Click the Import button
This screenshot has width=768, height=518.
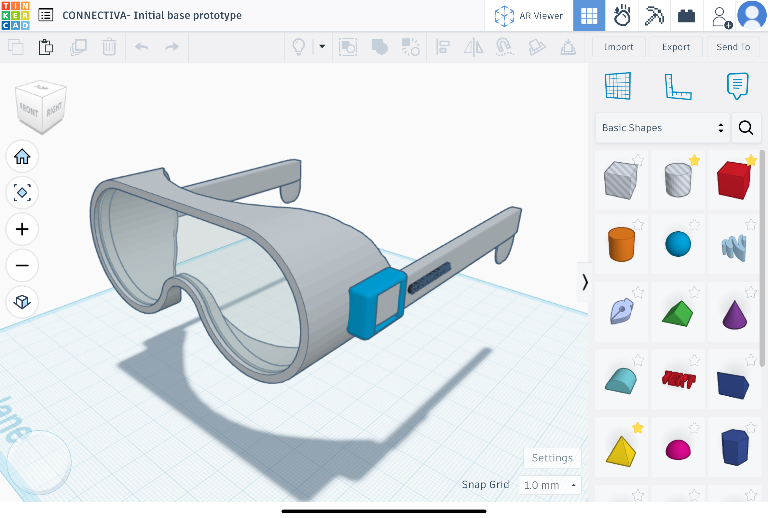point(618,47)
